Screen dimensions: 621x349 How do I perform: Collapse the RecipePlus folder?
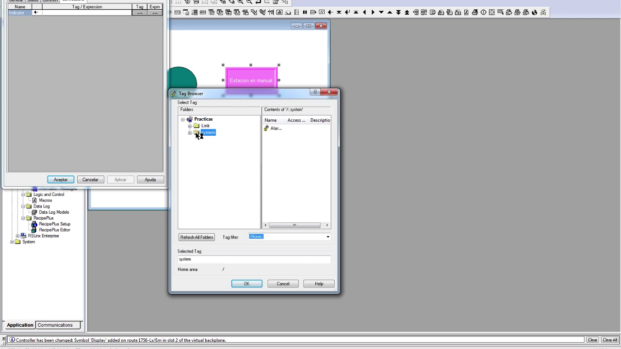pyautogui.click(x=23, y=219)
